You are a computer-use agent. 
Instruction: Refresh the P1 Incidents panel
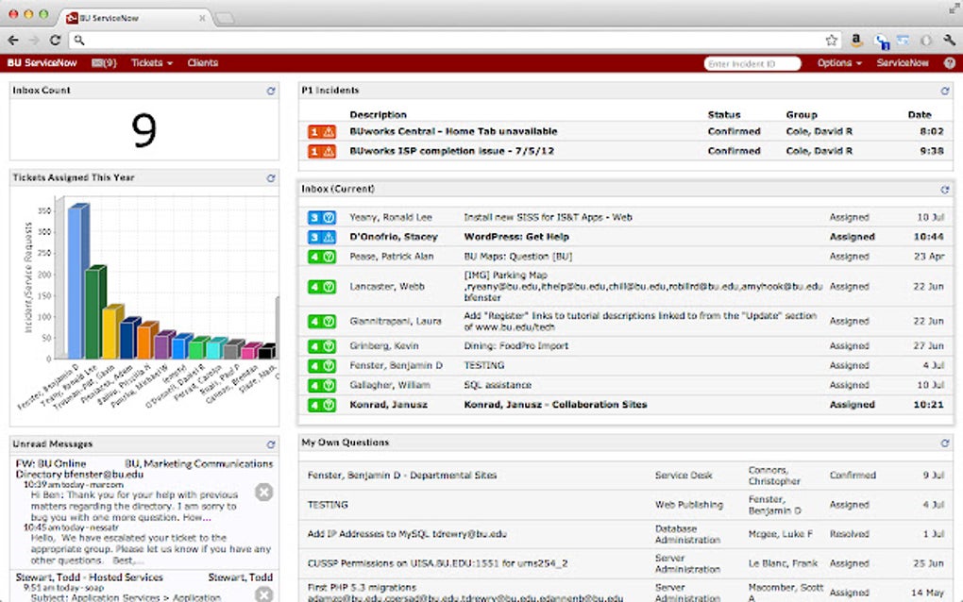[x=944, y=90]
